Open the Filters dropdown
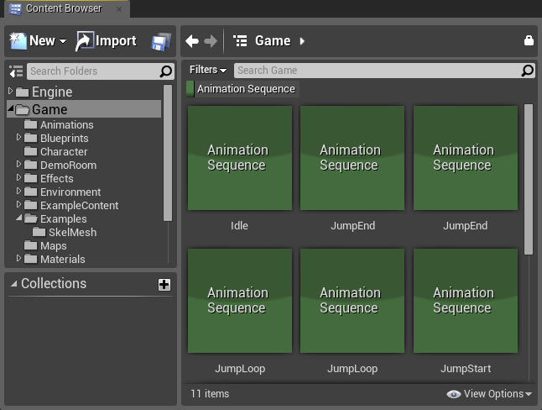The height and width of the screenshot is (410, 542). tap(208, 70)
